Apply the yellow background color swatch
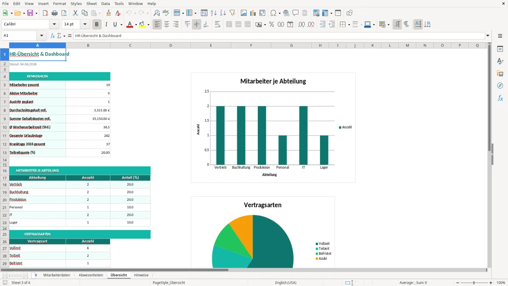 point(142,25)
